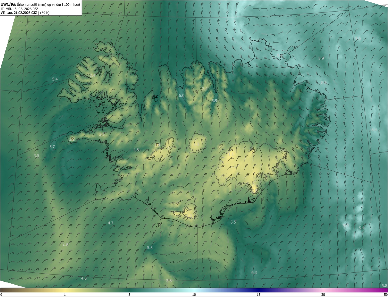Click the 5.8 value on the map
This screenshot has width=388, height=297.
[x=384, y=285]
